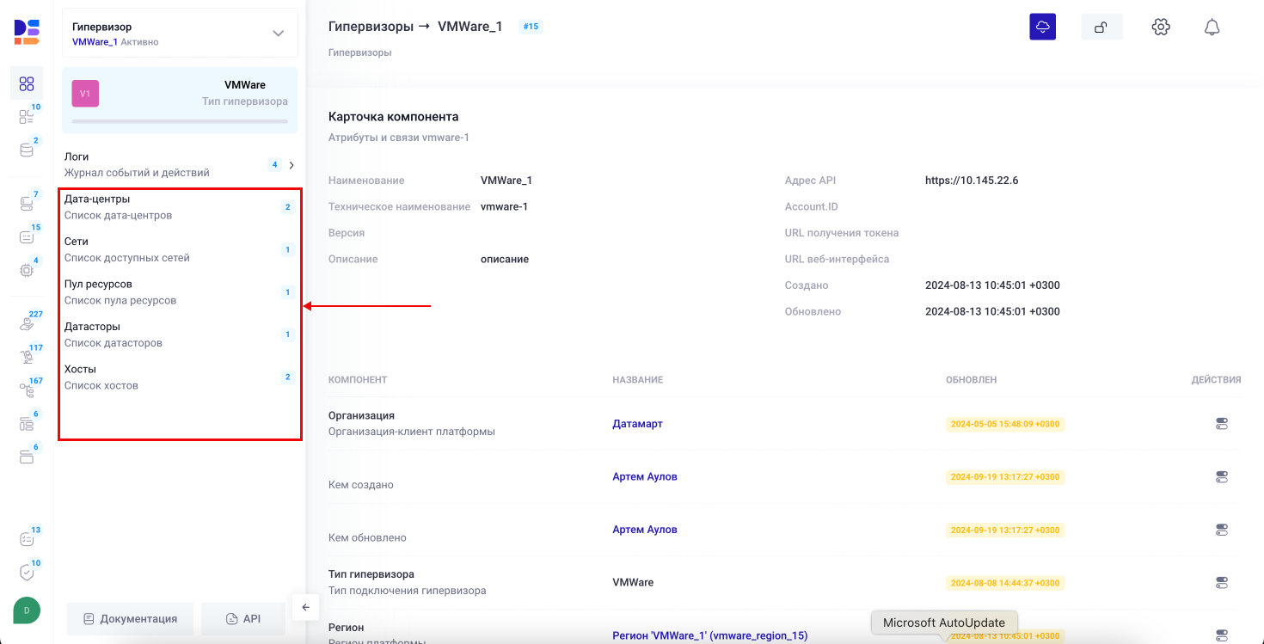
Task: Open the database sidebar icon with badge 2
Action: point(27,150)
